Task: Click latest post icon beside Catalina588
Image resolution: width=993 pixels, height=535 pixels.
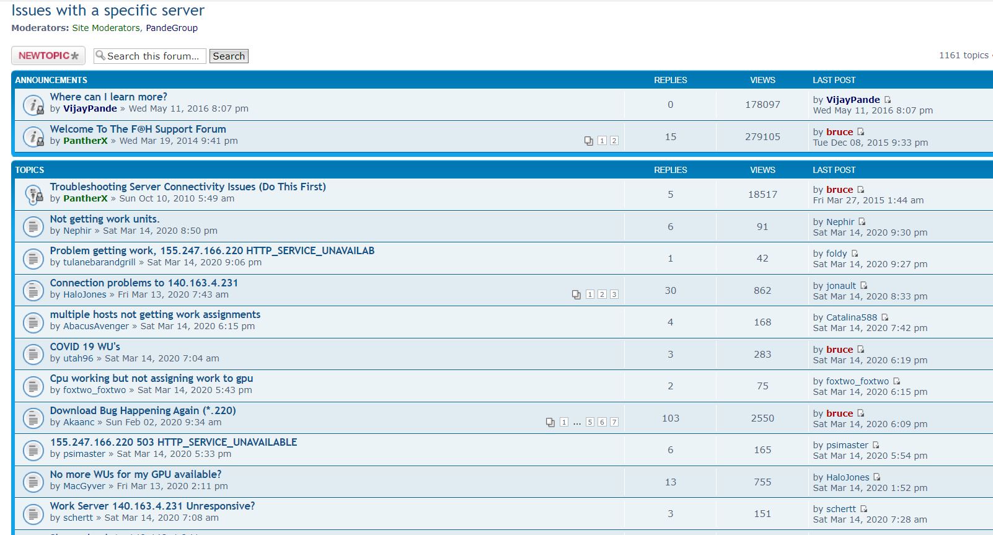Action: pyautogui.click(x=885, y=317)
